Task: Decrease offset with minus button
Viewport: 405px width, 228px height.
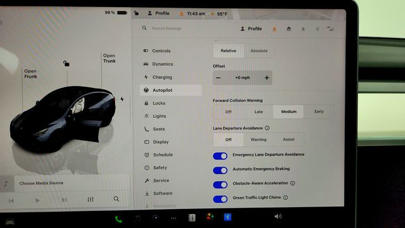Action: 218,78
